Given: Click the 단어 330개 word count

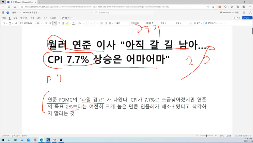Looking at the screenshot, I should [x=16, y=136].
